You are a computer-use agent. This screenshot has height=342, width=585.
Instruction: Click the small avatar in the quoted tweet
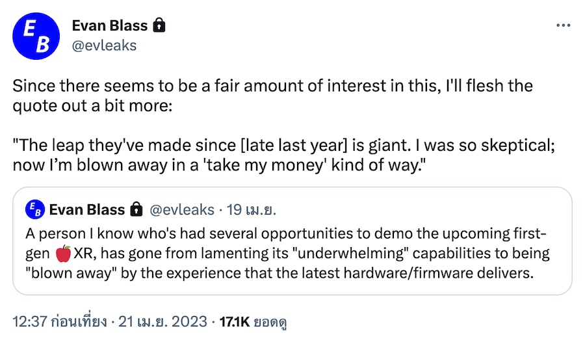34,209
